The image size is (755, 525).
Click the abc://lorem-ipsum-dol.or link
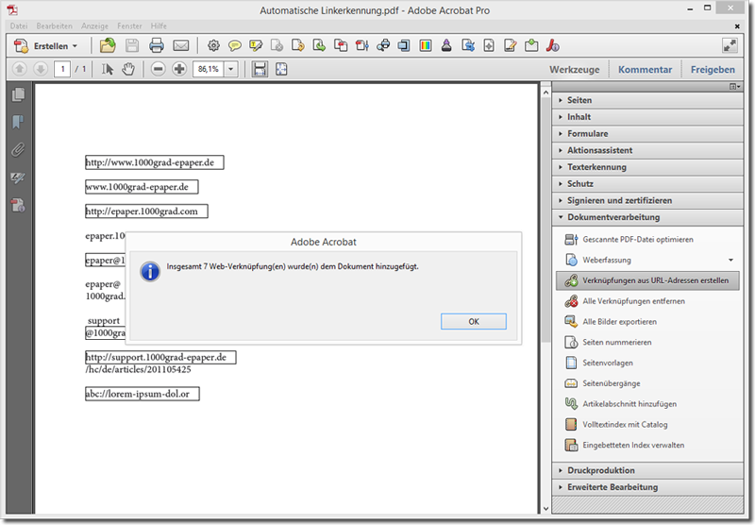point(143,394)
